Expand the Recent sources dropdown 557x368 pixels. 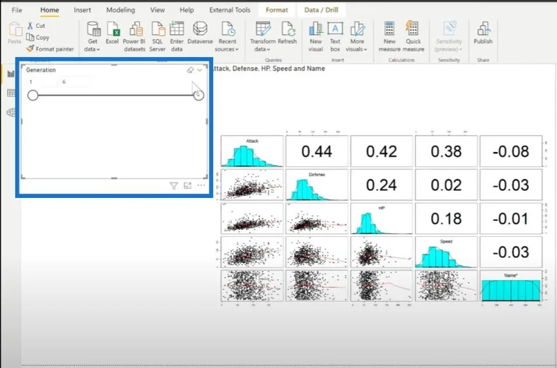pyautogui.click(x=227, y=37)
